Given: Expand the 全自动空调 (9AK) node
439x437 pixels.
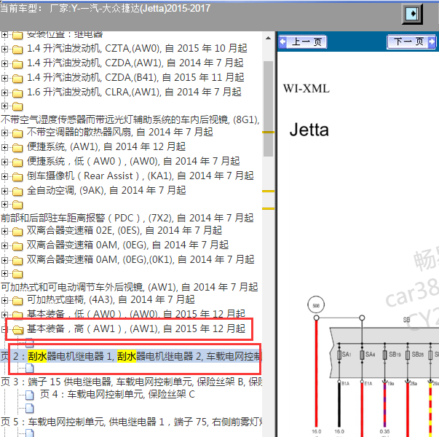Looking at the screenshot, I should click(x=4, y=191).
